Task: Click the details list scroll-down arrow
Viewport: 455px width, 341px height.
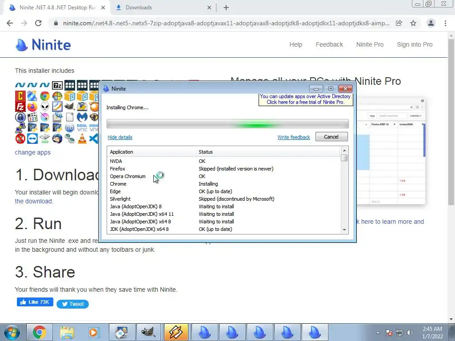Action: (x=344, y=230)
